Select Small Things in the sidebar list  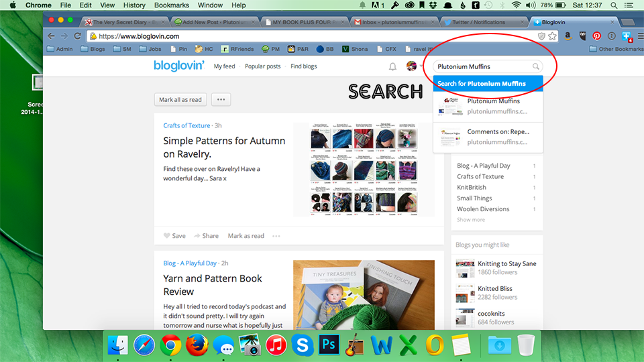click(x=474, y=198)
